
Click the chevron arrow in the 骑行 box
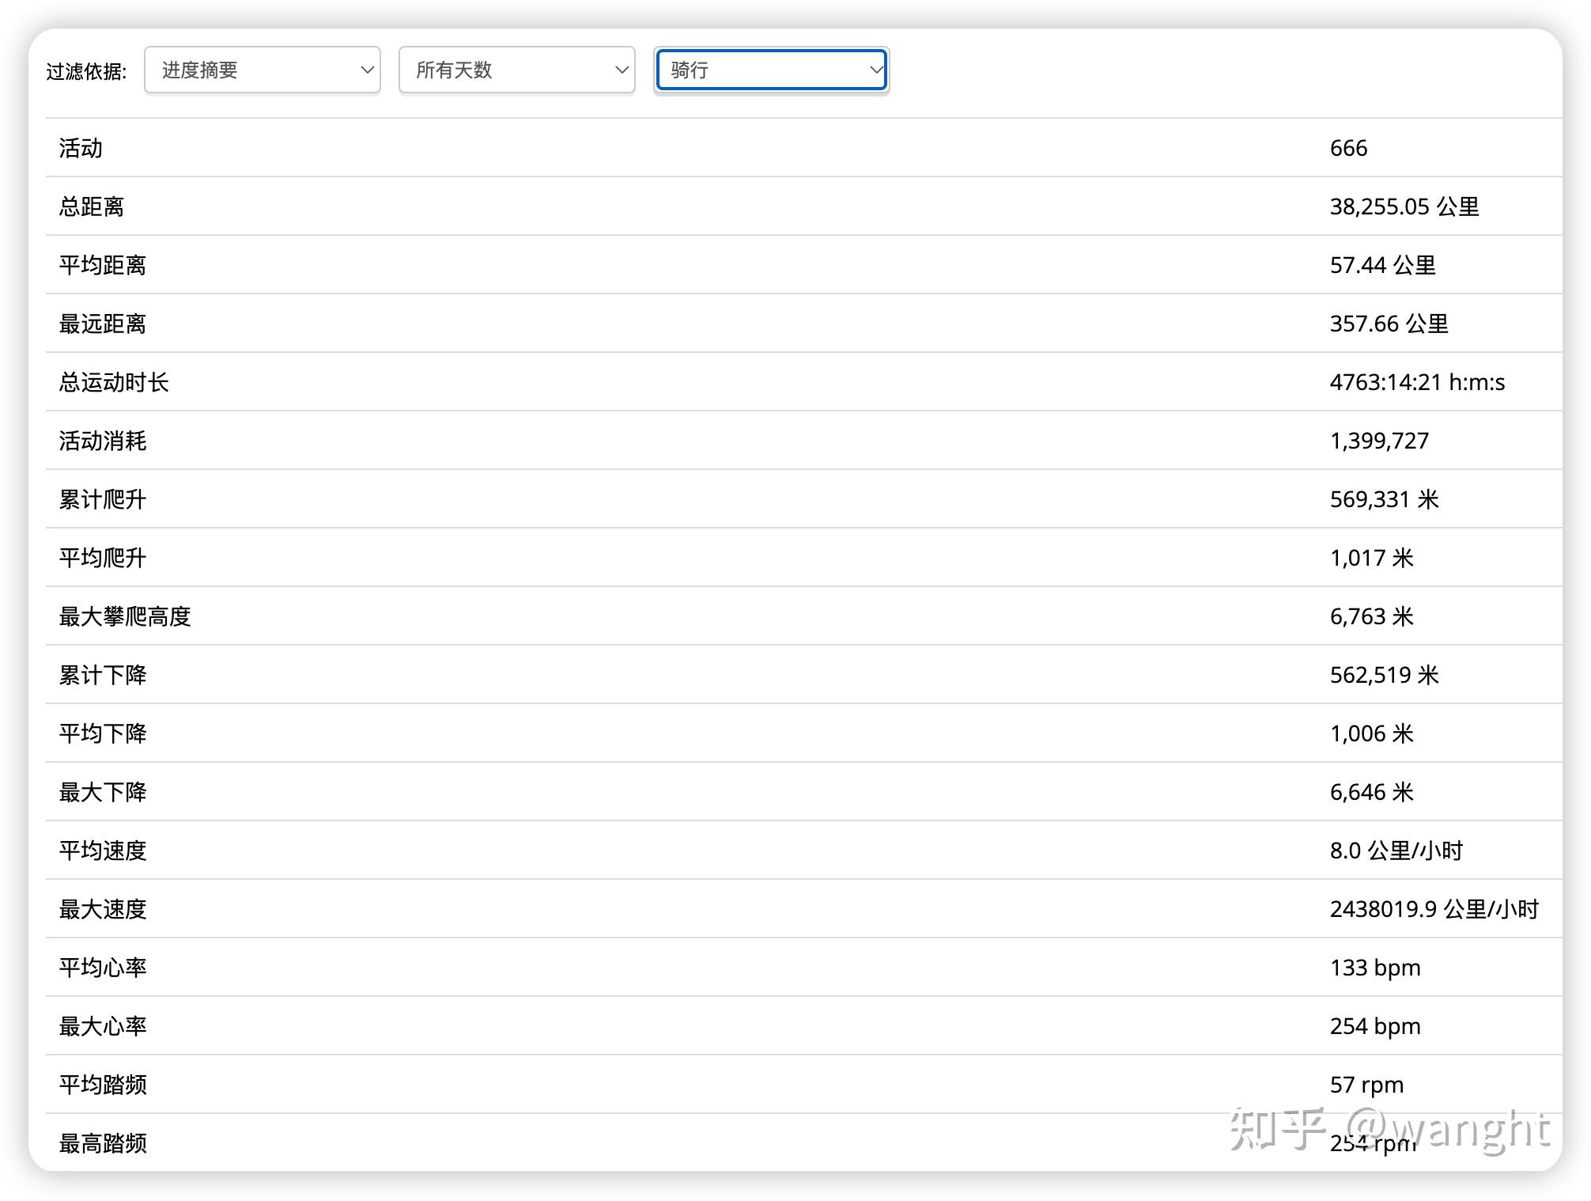(x=875, y=70)
